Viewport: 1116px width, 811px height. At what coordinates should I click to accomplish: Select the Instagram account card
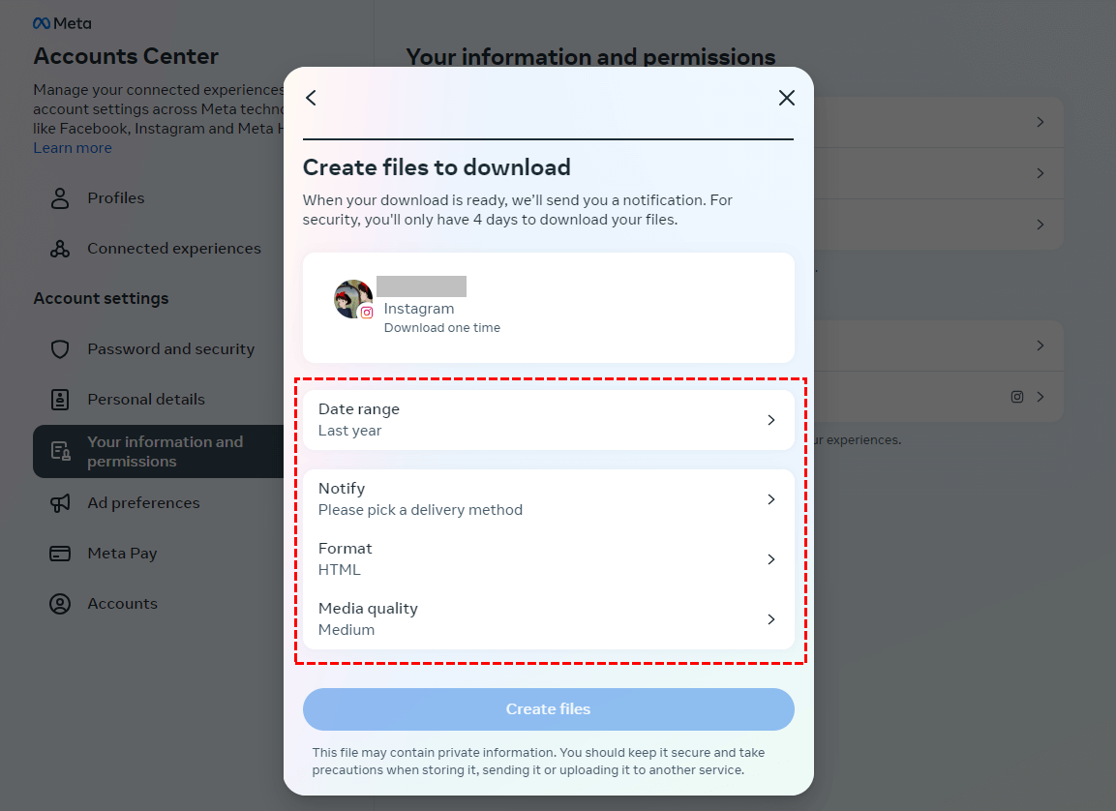[548, 308]
